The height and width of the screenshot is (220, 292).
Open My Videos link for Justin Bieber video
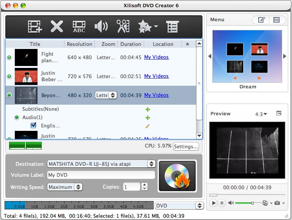point(156,76)
